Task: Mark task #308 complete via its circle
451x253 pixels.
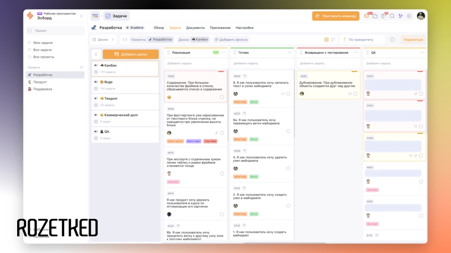Action: [288, 169]
